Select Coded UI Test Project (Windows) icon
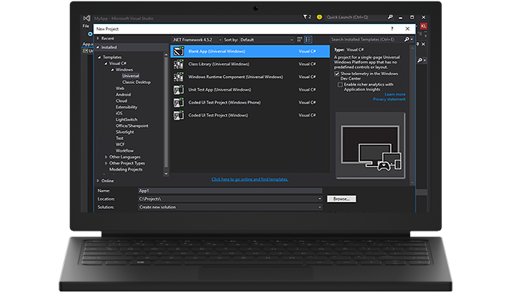This screenshot has height=293, width=523. (x=178, y=116)
